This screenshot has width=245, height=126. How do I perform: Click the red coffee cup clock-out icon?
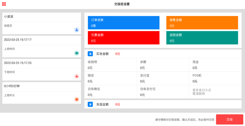pyautogui.click(x=77, y=76)
